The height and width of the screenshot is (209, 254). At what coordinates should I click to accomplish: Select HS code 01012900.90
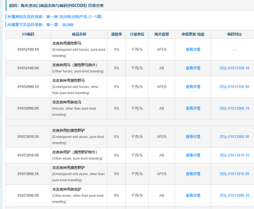pos(28,109)
